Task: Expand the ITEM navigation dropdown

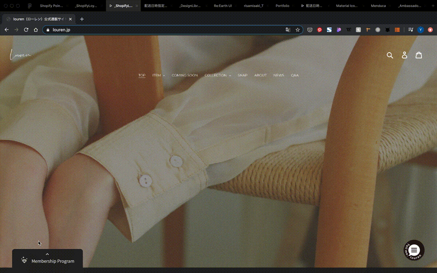Action: 158,75
